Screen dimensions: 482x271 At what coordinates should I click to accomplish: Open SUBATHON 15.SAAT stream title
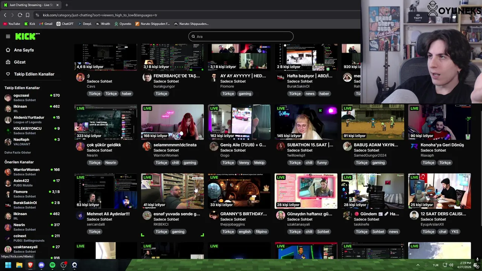click(x=310, y=145)
